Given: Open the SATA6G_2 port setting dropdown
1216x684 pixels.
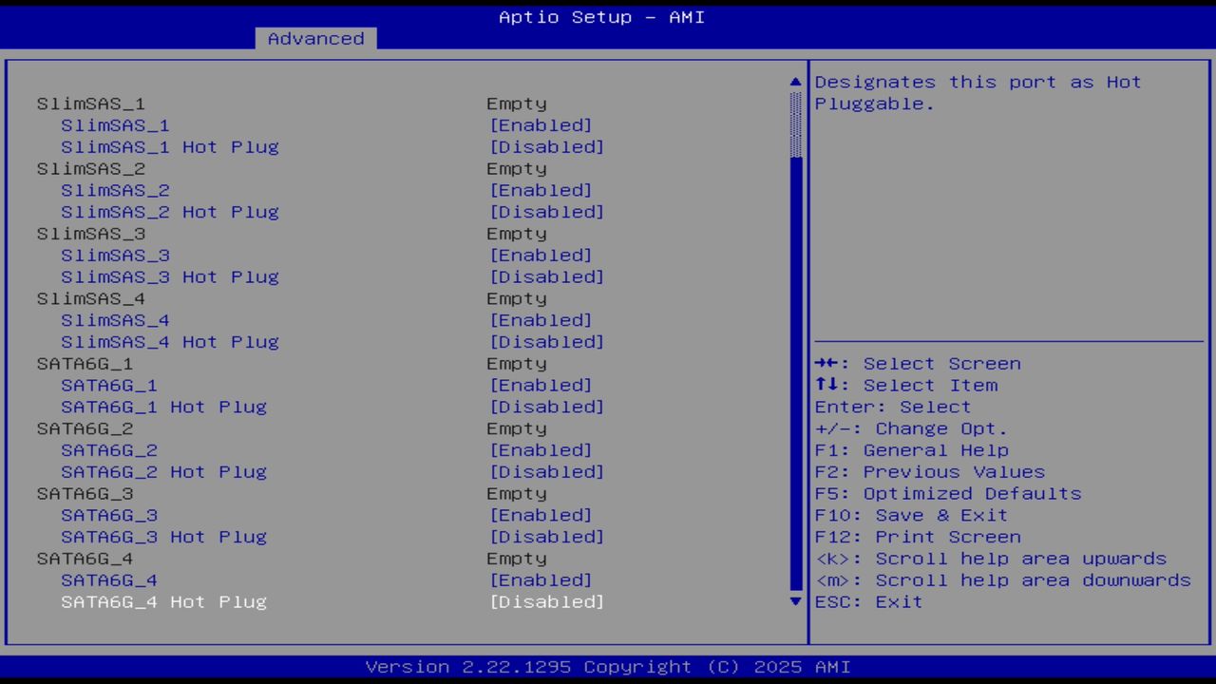Looking at the screenshot, I should tap(541, 449).
